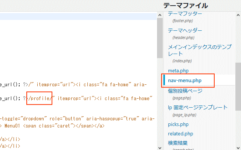Click (page.php) filename label
This screenshot has height=150, width=241.
182,98
